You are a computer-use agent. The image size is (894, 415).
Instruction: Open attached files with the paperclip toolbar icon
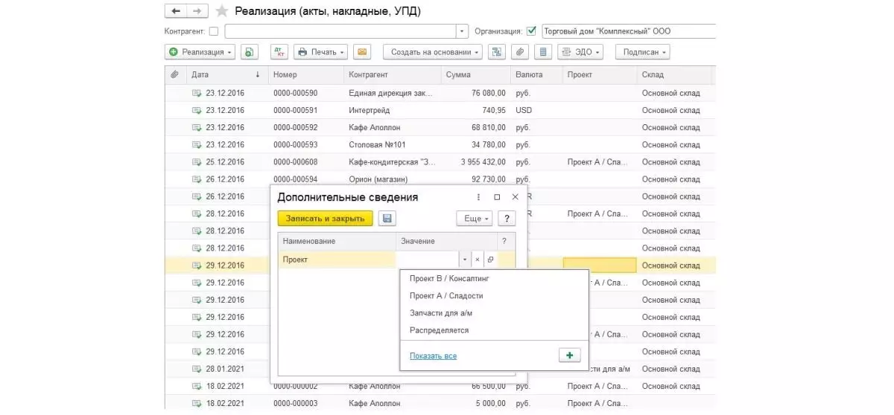click(x=520, y=52)
